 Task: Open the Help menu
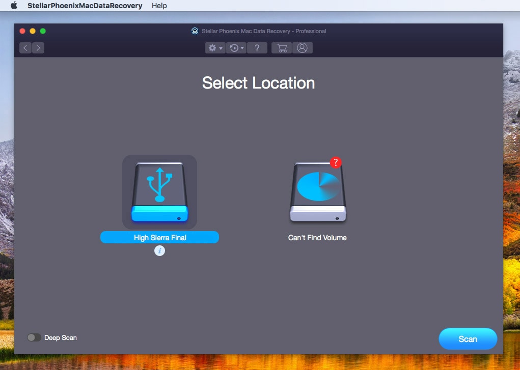tap(159, 6)
